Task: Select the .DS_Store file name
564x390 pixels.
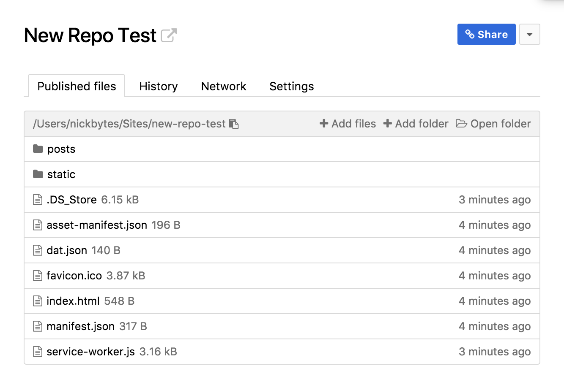Action: 72,200
